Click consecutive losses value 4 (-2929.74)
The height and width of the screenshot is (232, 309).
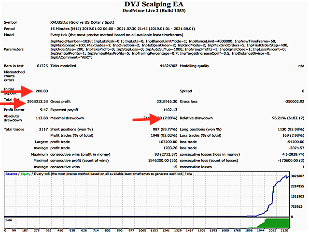point(293,155)
